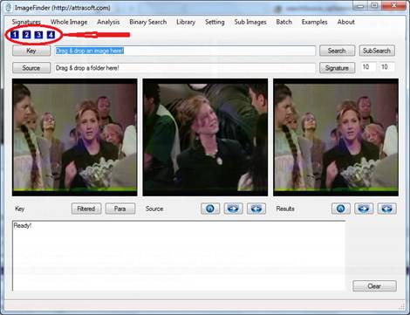The image size is (410, 315).
Task: Click the SubSearch button
Action: point(377,51)
